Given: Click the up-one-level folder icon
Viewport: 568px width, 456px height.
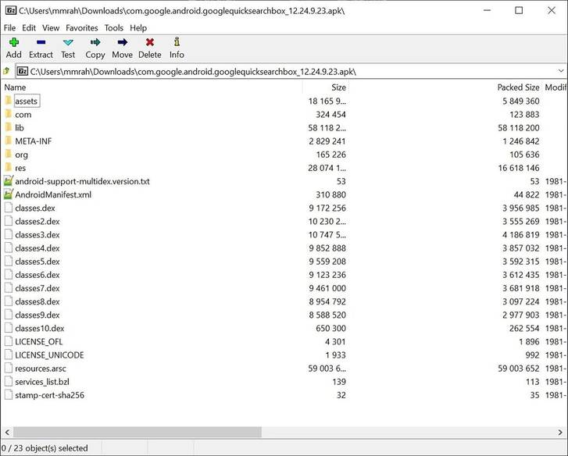Looking at the screenshot, I should (x=6, y=71).
